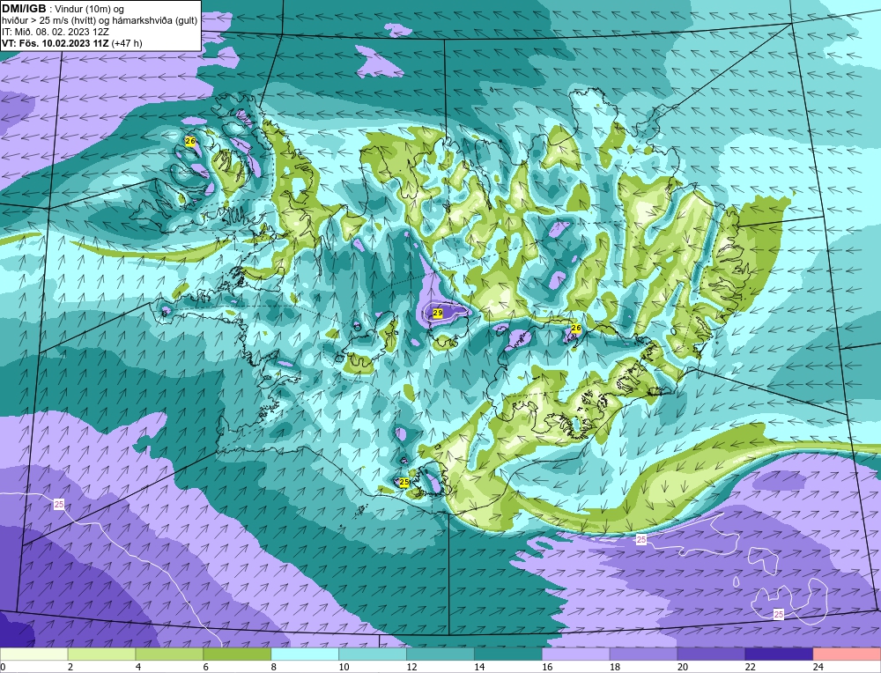Choose the 14–16 m/s dark teal legend swatch

point(508,655)
